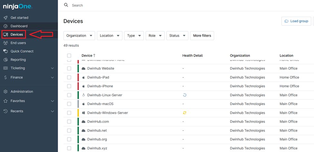314x152 pixels.
Task: Click the yellow sync icon for Dwinhub-Windows-Server
Action: click(x=185, y=113)
